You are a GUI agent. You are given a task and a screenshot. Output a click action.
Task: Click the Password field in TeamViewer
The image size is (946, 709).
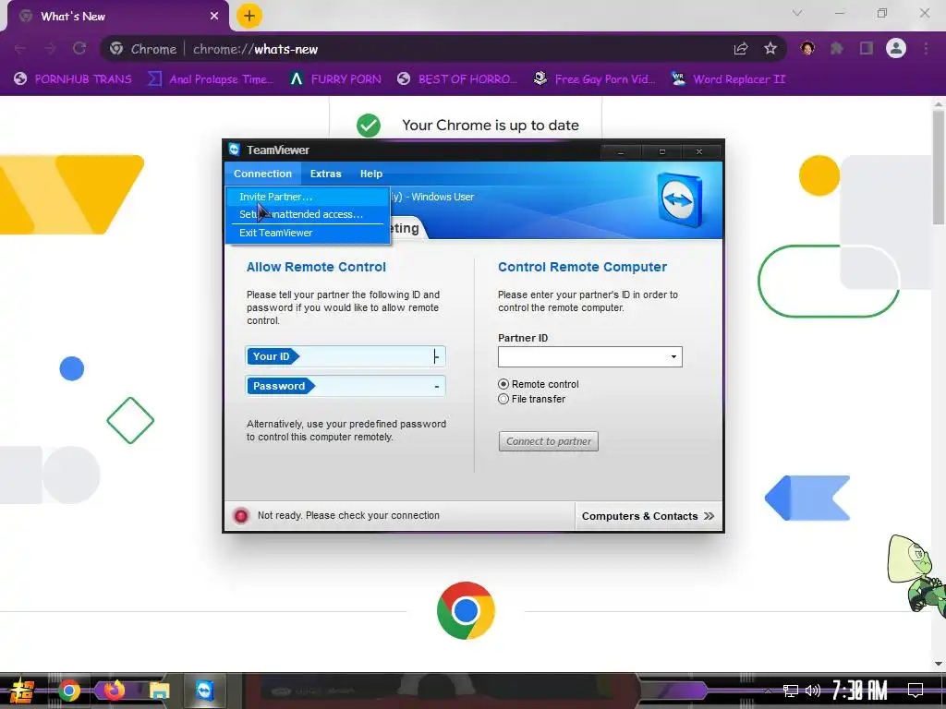346,386
